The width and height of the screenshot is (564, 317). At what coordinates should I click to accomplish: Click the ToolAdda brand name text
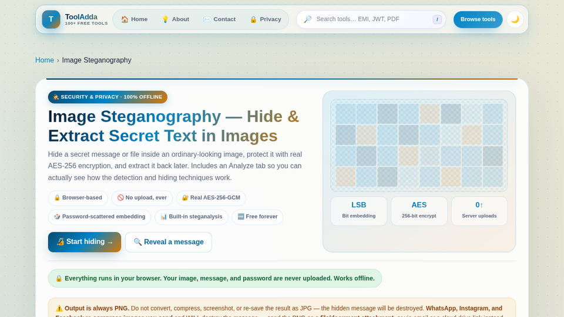(x=81, y=17)
